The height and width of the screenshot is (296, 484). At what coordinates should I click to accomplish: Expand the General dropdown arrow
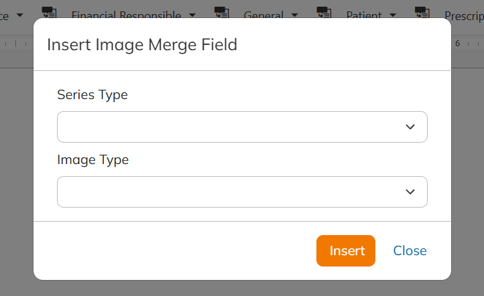tap(295, 15)
